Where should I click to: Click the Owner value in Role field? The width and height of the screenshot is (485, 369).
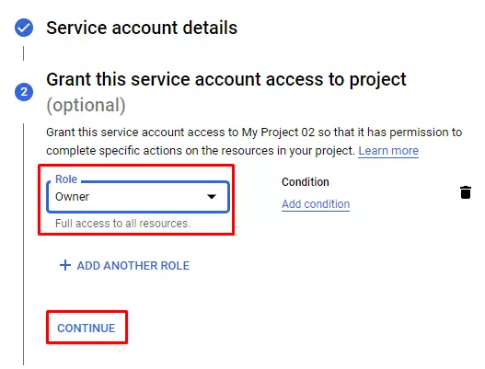pyautogui.click(x=72, y=197)
